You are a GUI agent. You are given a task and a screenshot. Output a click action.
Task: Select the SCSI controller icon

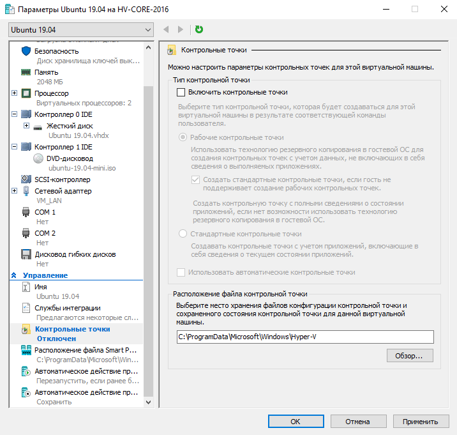26,179
